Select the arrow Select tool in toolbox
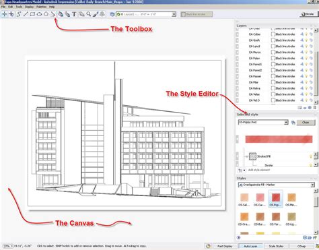 [x=5, y=14]
